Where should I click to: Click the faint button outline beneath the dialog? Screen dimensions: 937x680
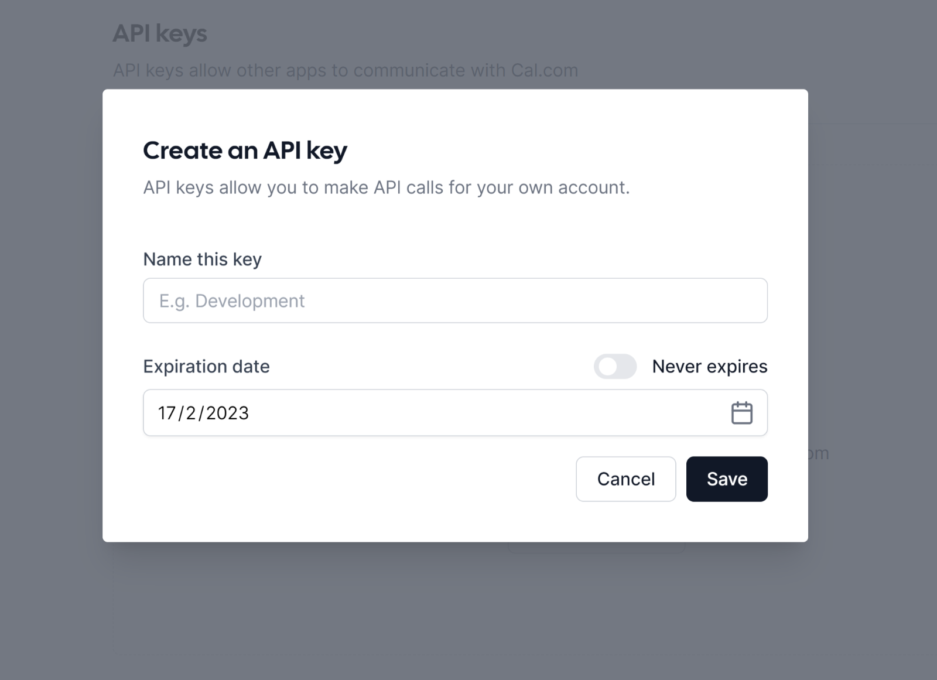[x=596, y=548]
